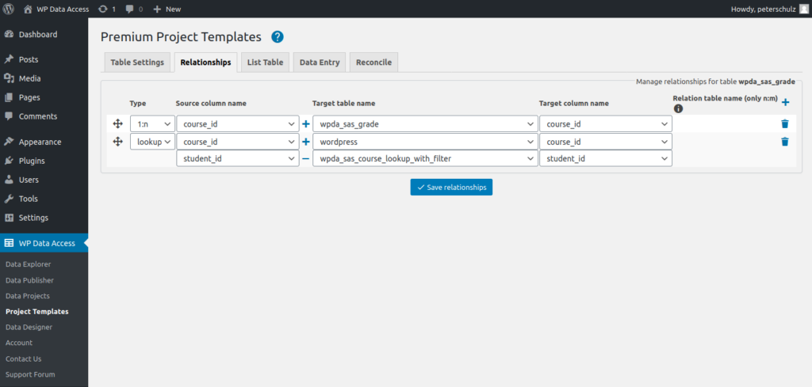Click the Save relationships button

[451, 187]
